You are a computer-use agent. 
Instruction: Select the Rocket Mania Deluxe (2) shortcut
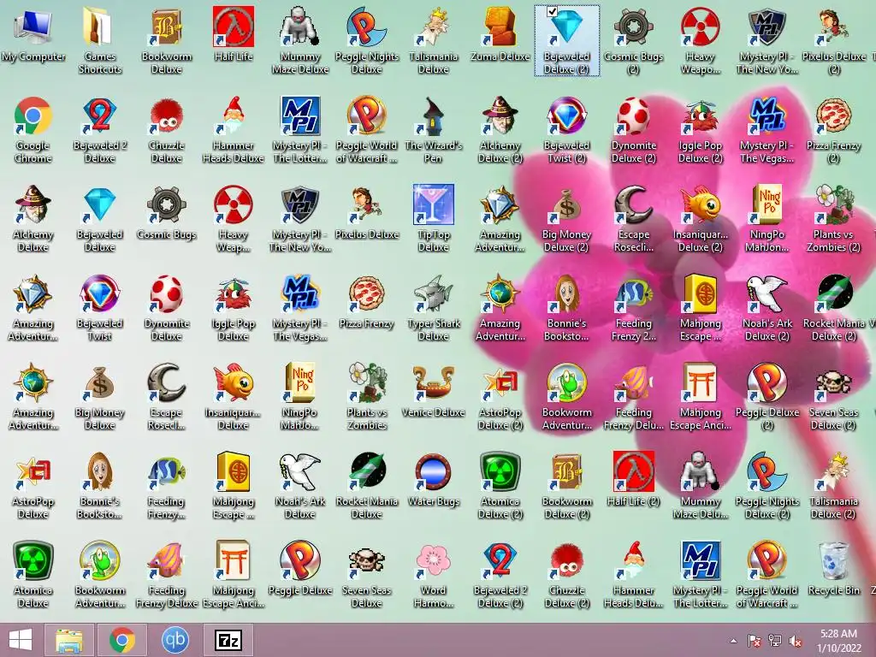[833, 307]
